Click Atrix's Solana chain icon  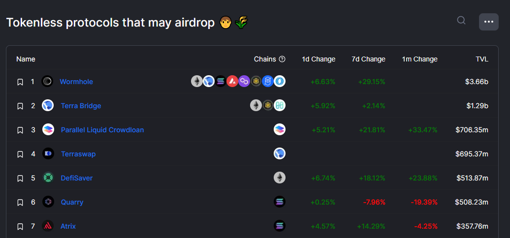280,226
